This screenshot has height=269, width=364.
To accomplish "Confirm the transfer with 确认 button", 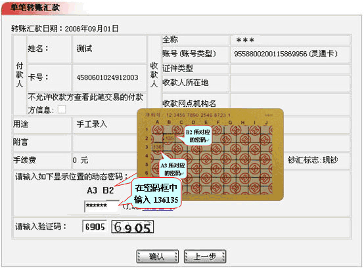I will pyautogui.click(x=158, y=257).
